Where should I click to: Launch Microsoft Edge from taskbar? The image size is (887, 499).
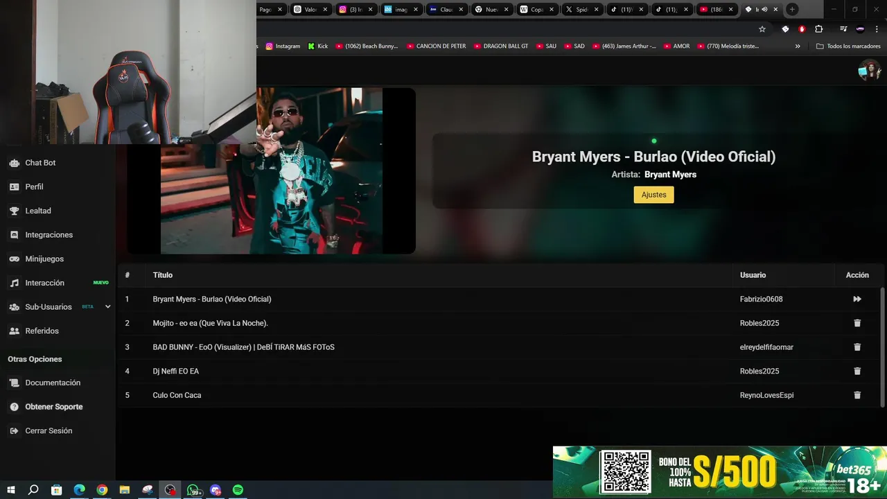80,490
